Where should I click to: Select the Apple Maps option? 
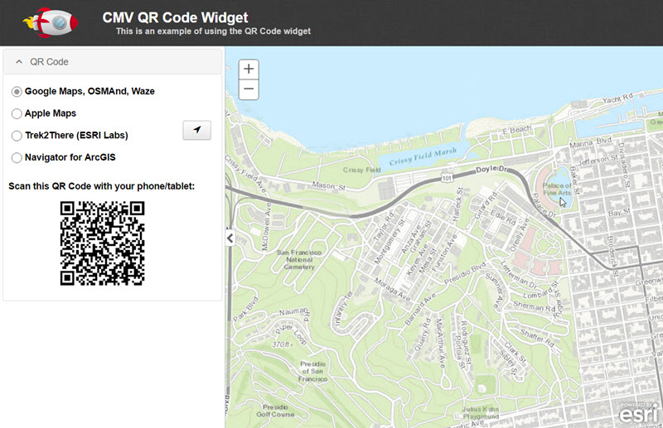click(x=17, y=113)
